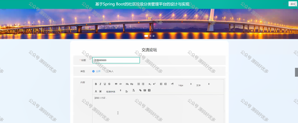Insert a hyperlink into content
The width and height of the screenshot is (298, 123).
click(140, 91)
